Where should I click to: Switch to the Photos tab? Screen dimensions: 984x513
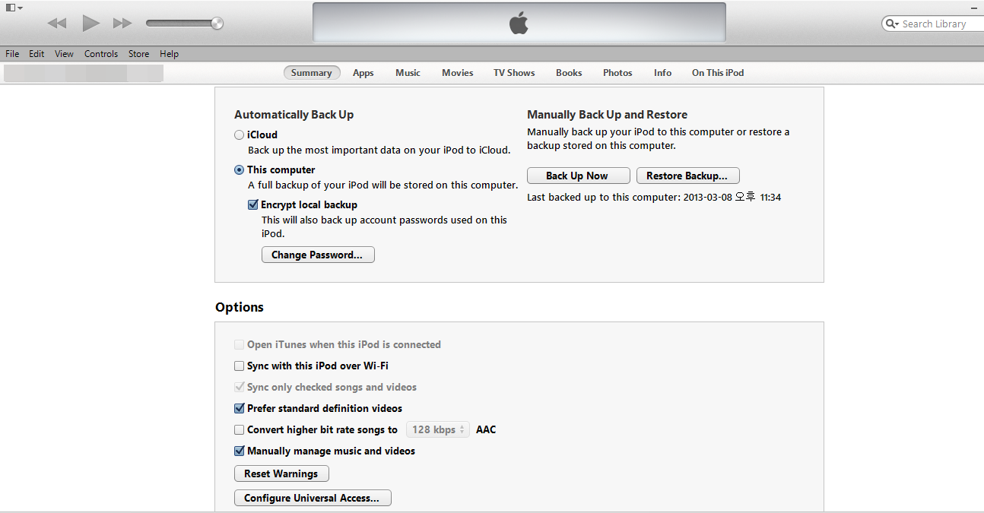(x=617, y=73)
